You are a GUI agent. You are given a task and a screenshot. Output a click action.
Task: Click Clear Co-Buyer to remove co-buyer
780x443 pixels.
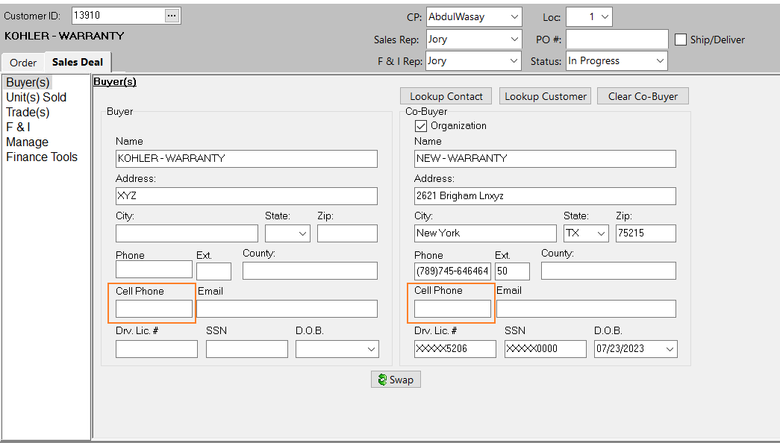643,95
